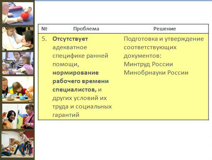Click the line 'Подготовка и утверждение'
The height and width of the screenshot is (160, 212).
(x=164, y=39)
